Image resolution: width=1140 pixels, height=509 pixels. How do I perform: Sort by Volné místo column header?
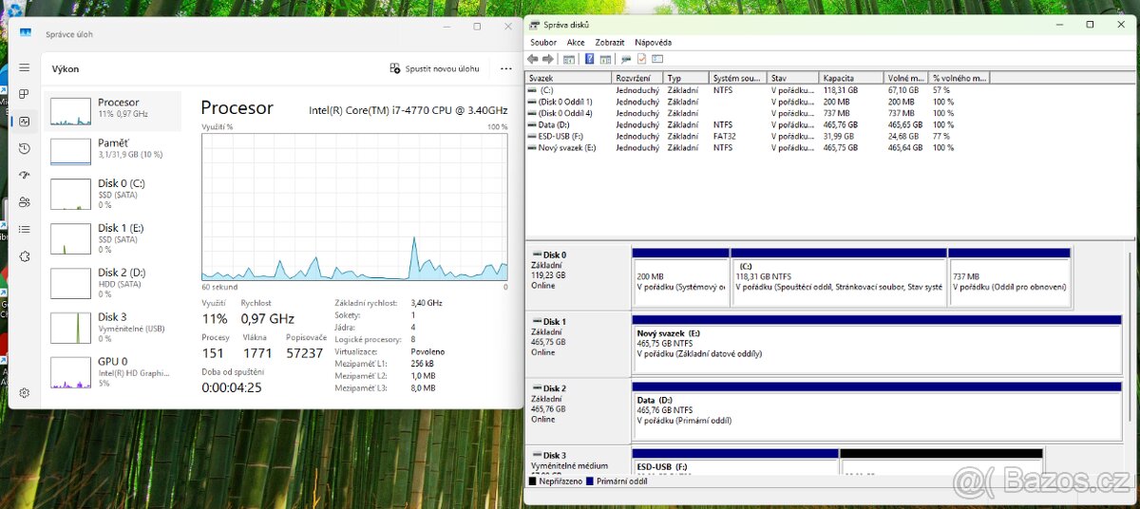coord(907,78)
